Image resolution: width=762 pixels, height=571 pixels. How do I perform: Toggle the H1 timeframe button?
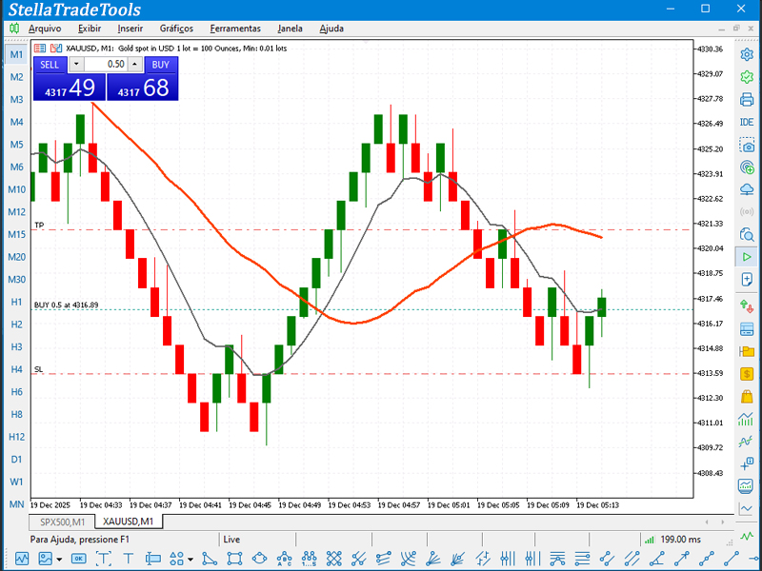tap(16, 302)
